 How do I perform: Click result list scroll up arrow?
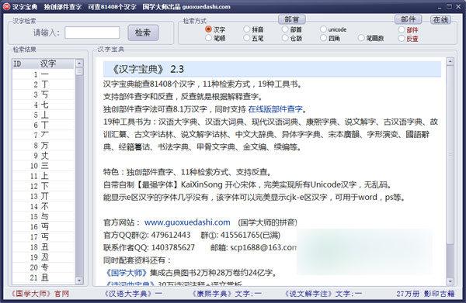click(x=79, y=63)
